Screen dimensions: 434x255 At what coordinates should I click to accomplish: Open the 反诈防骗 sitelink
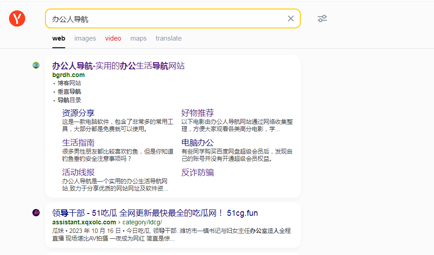(198, 172)
